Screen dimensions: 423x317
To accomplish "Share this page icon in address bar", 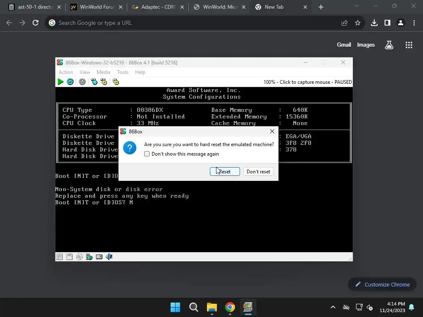I will (x=345, y=23).
